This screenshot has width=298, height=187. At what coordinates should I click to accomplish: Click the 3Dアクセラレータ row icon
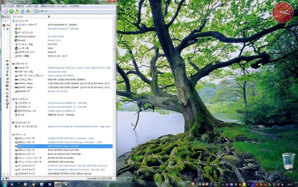pyautogui.click(x=16, y=111)
